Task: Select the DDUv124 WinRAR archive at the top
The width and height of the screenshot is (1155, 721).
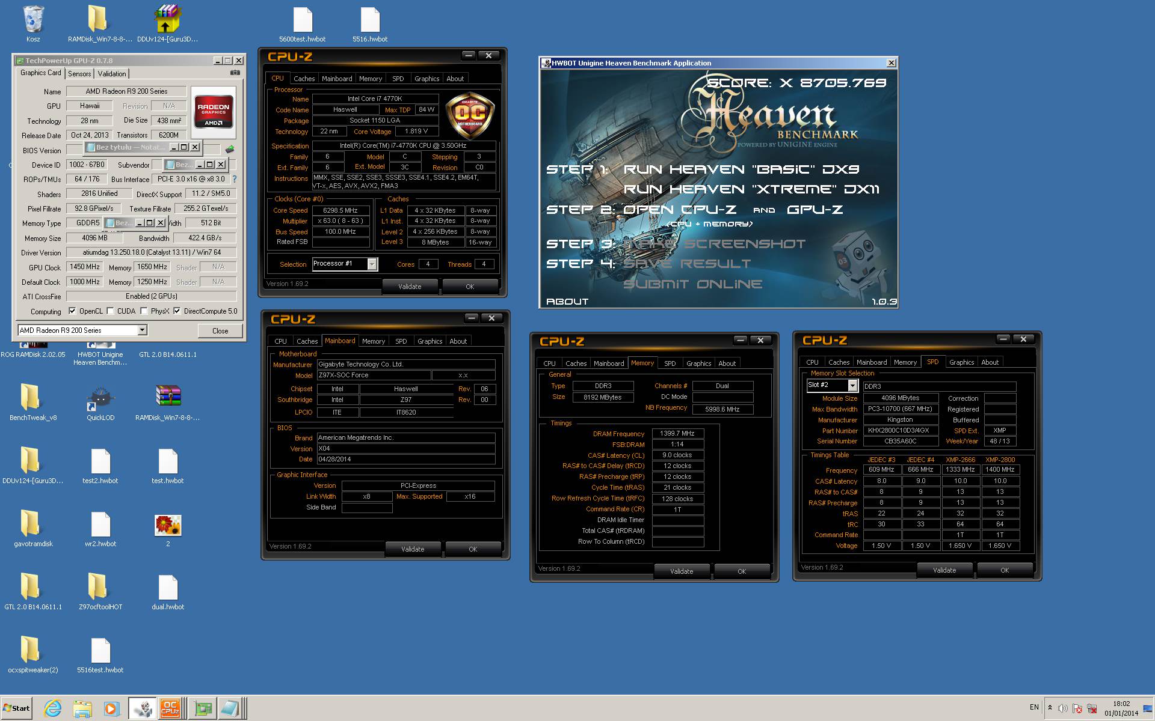Action: pos(167,19)
